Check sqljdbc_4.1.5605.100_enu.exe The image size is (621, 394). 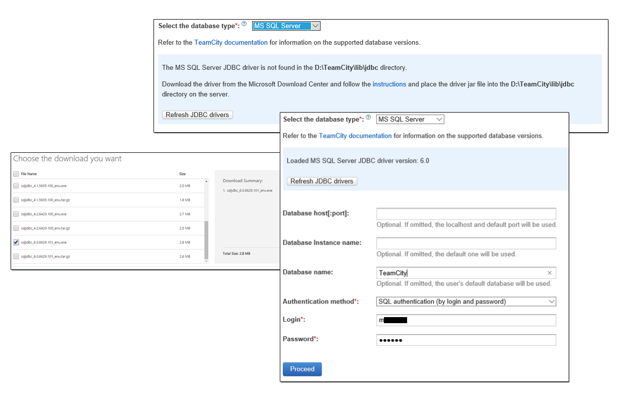click(16, 185)
